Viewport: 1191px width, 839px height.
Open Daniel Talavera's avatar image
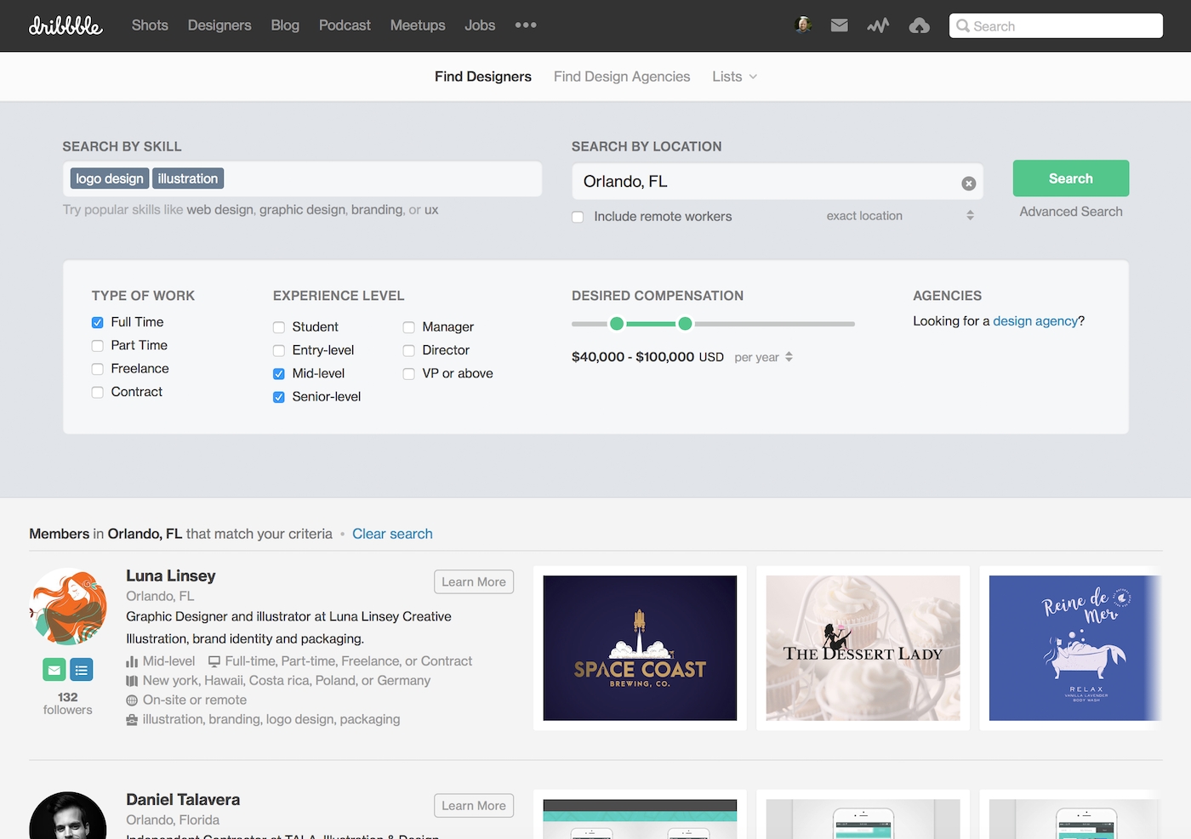click(x=68, y=816)
